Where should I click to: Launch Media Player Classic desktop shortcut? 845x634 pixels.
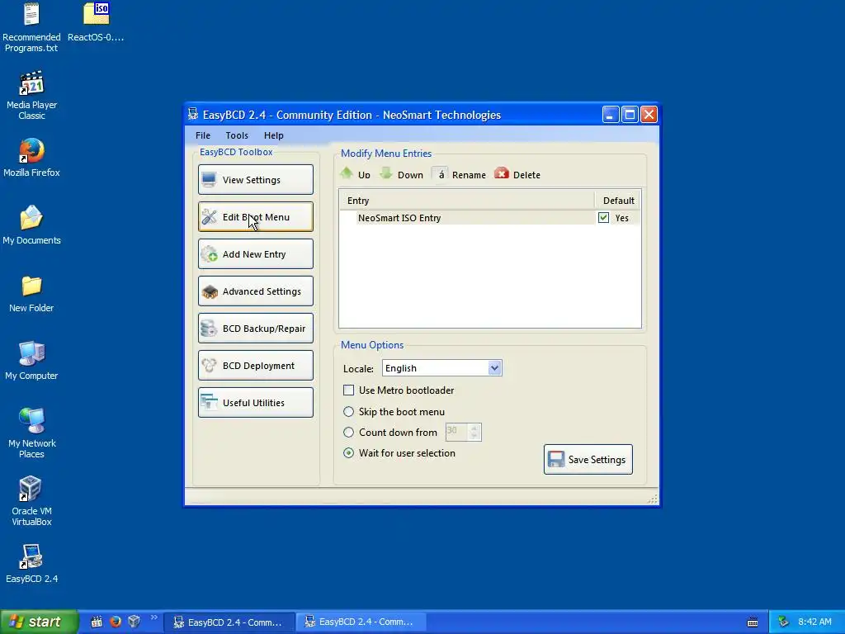pyautogui.click(x=31, y=95)
